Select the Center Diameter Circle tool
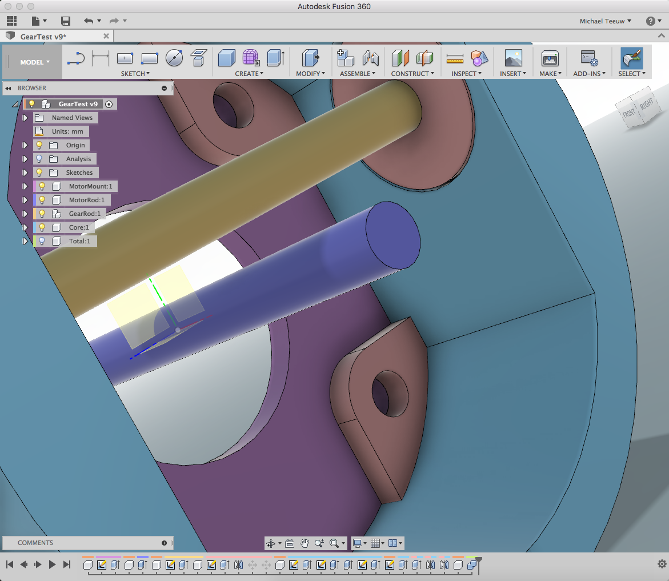 (174, 58)
